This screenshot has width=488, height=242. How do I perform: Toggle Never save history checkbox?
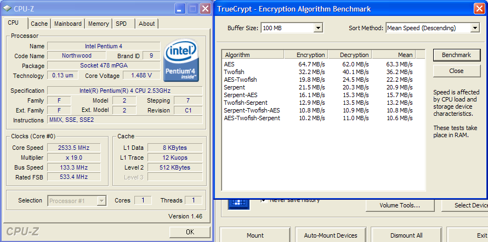[x=264, y=200]
